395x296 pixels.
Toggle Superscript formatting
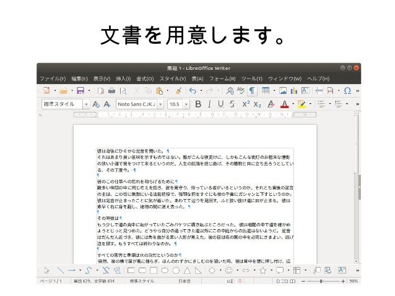tap(246, 104)
